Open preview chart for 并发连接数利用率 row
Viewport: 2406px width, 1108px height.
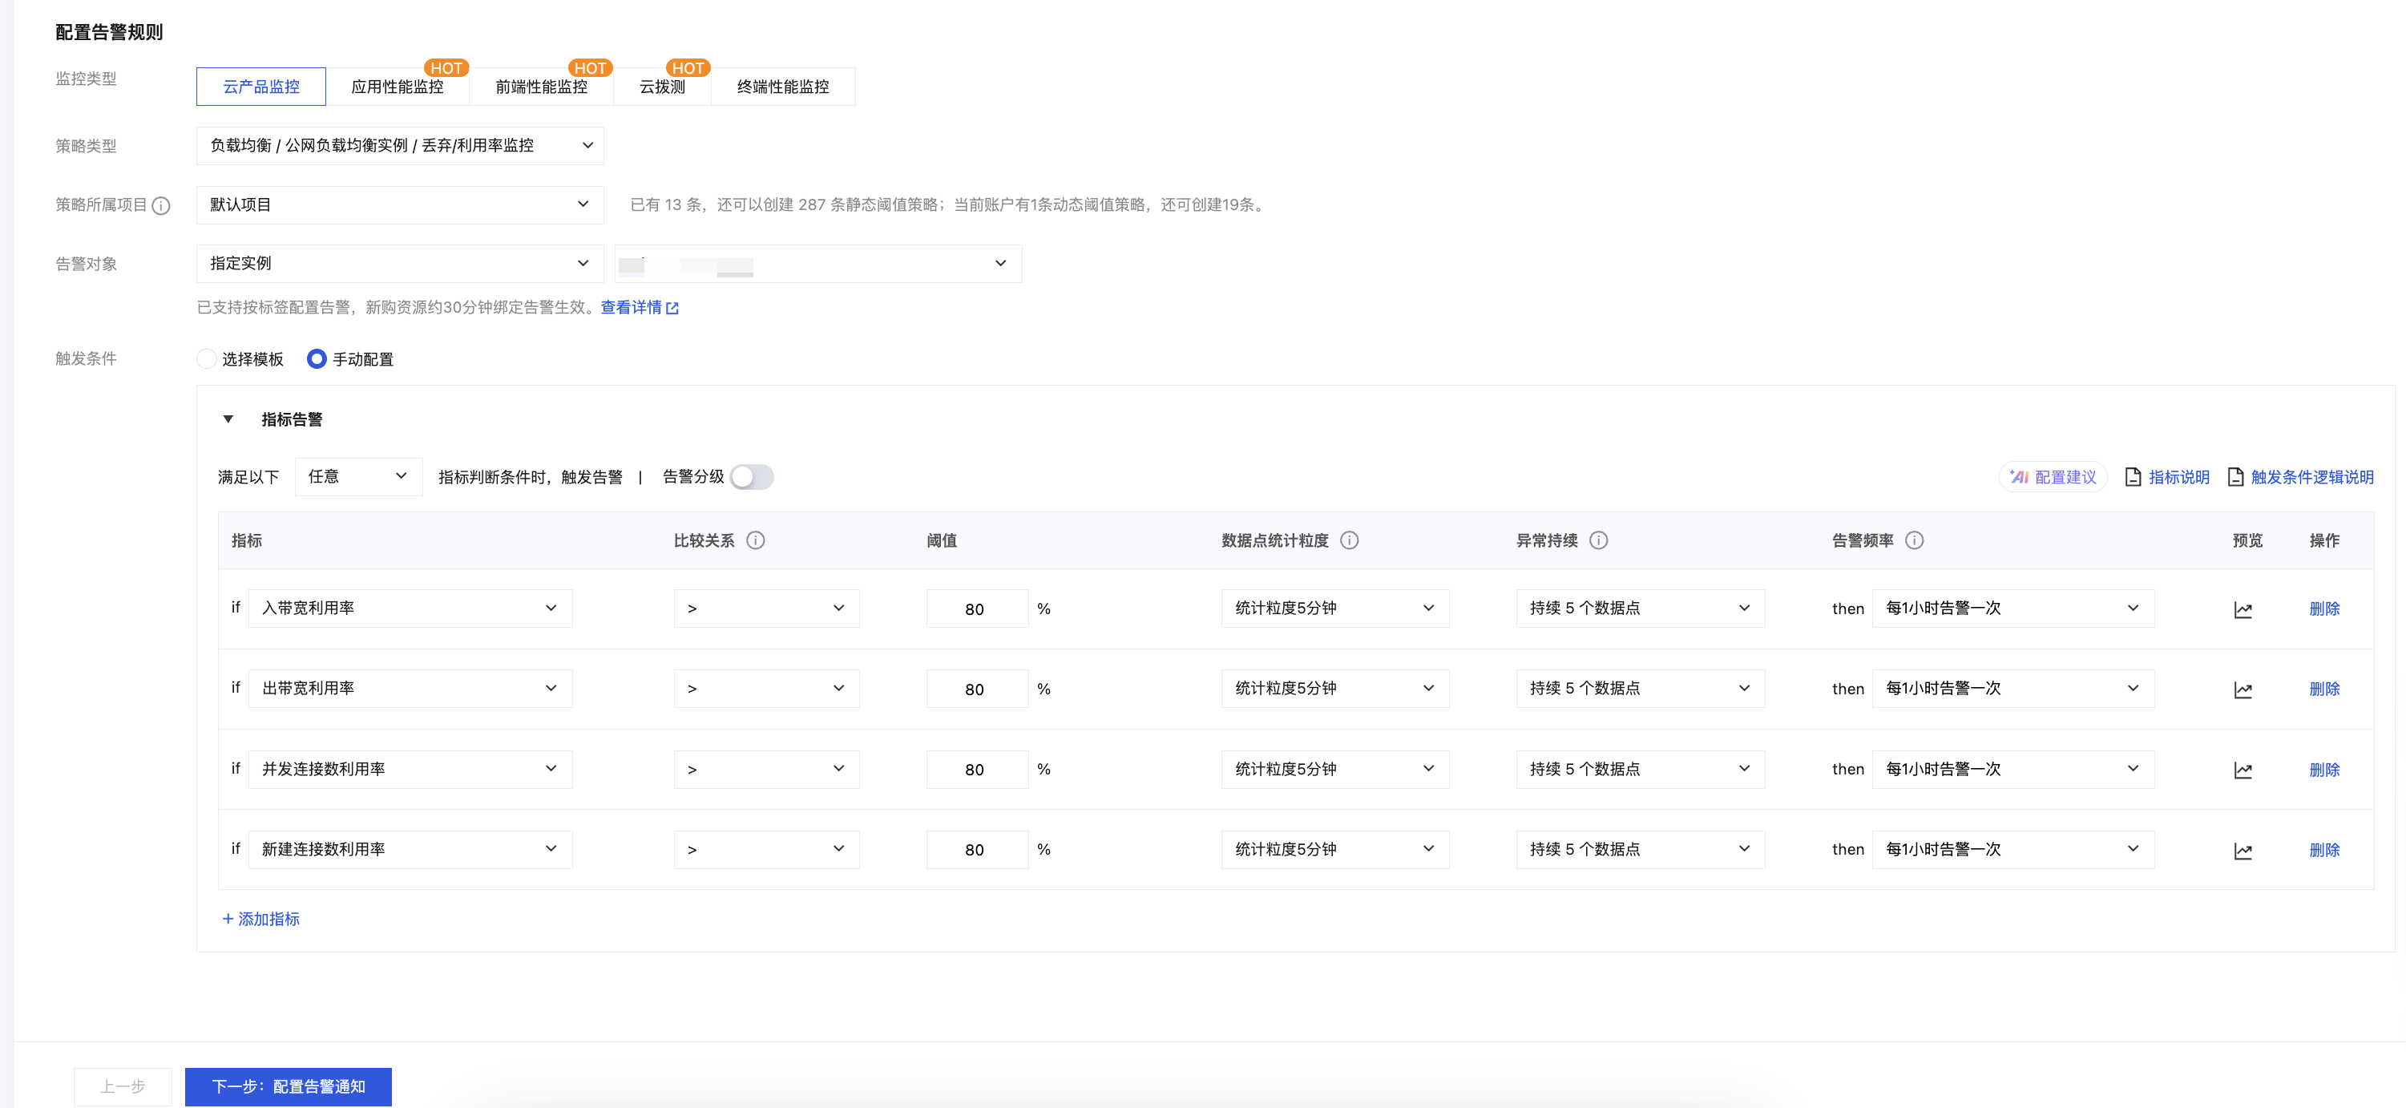[x=2243, y=770]
